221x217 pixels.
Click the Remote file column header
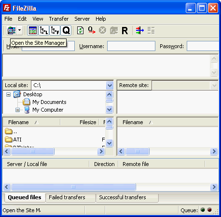(162, 164)
